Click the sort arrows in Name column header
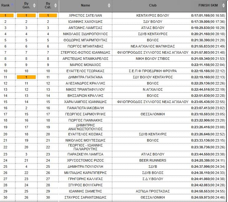Viewport: 228px width, 202px height. click(109, 5)
